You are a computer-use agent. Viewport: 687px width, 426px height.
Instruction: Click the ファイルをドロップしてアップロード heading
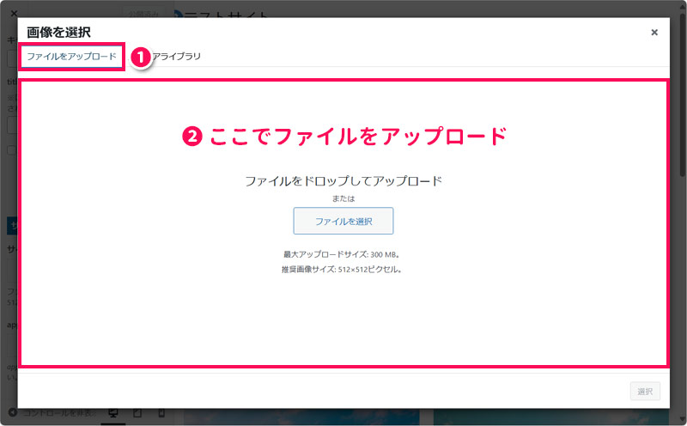(x=343, y=181)
